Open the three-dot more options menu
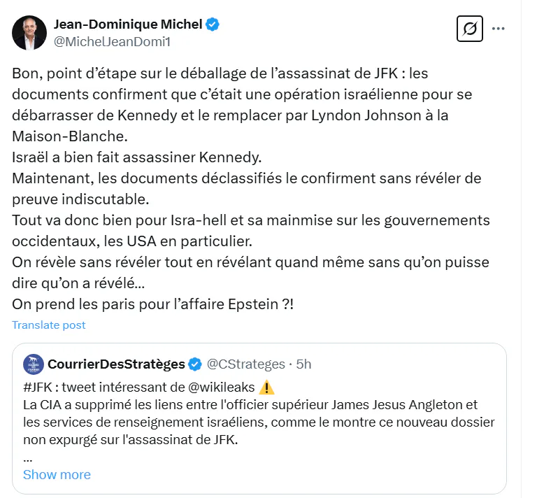 (x=499, y=29)
